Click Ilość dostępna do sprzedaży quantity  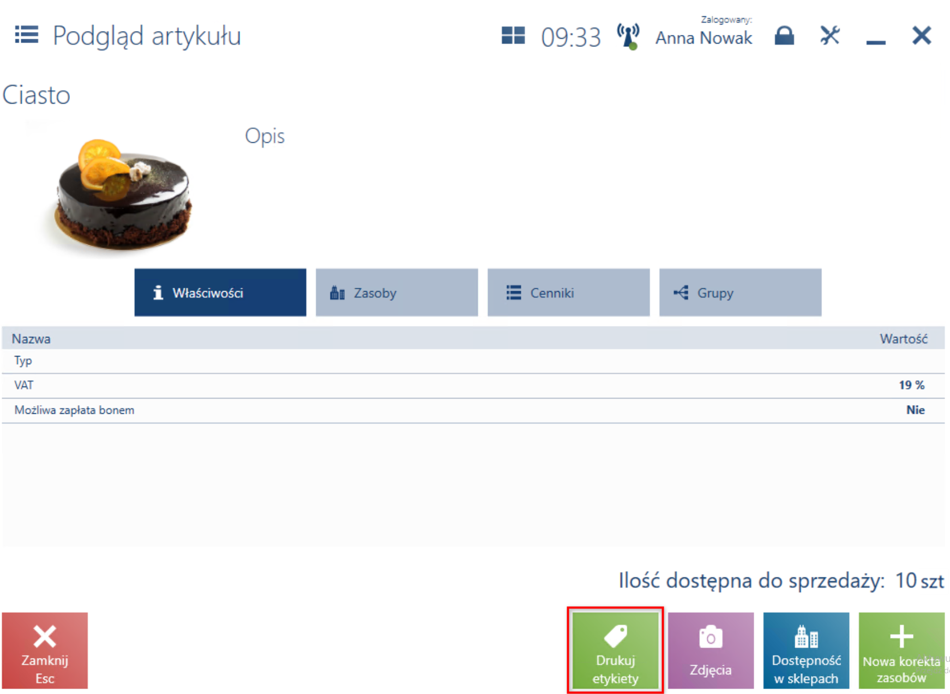click(x=781, y=581)
